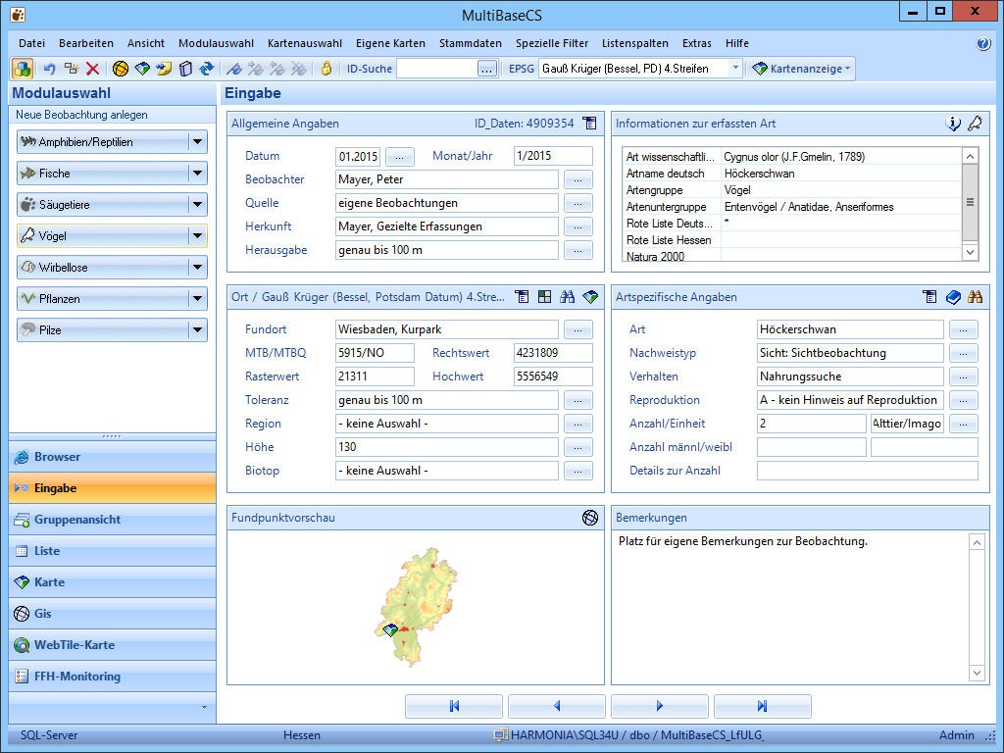Click the list icon in Artspezifische Angaben header
This screenshot has height=753, width=1004.
tap(929, 296)
